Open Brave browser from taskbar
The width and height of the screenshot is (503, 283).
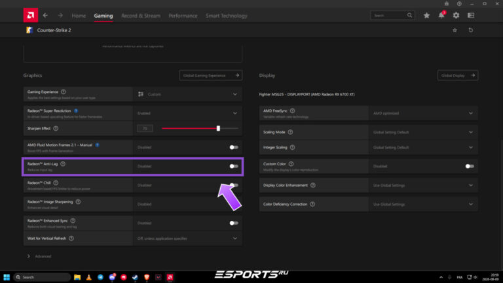[x=147, y=277]
